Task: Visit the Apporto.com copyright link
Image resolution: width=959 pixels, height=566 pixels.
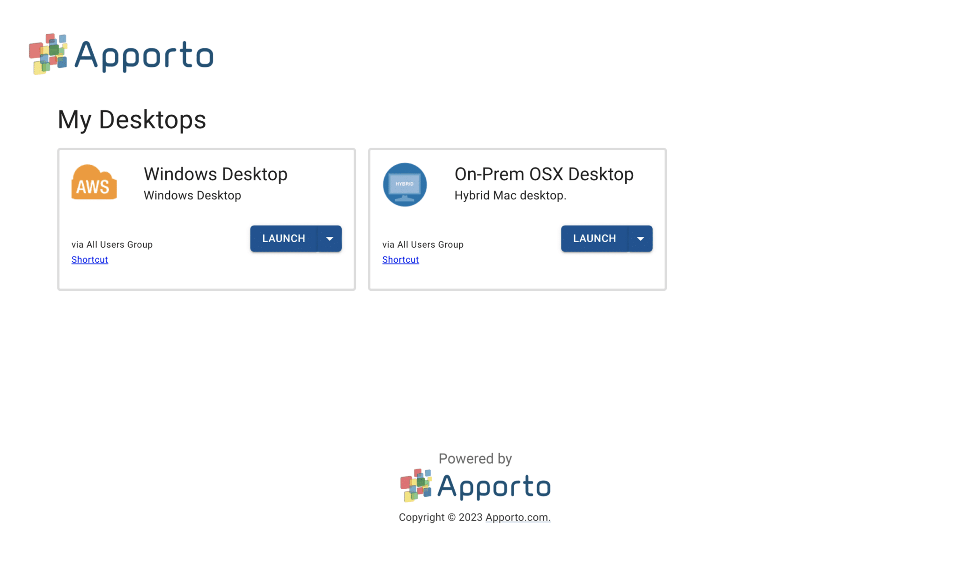Action: pyautogui.click(x=517, y=517)
